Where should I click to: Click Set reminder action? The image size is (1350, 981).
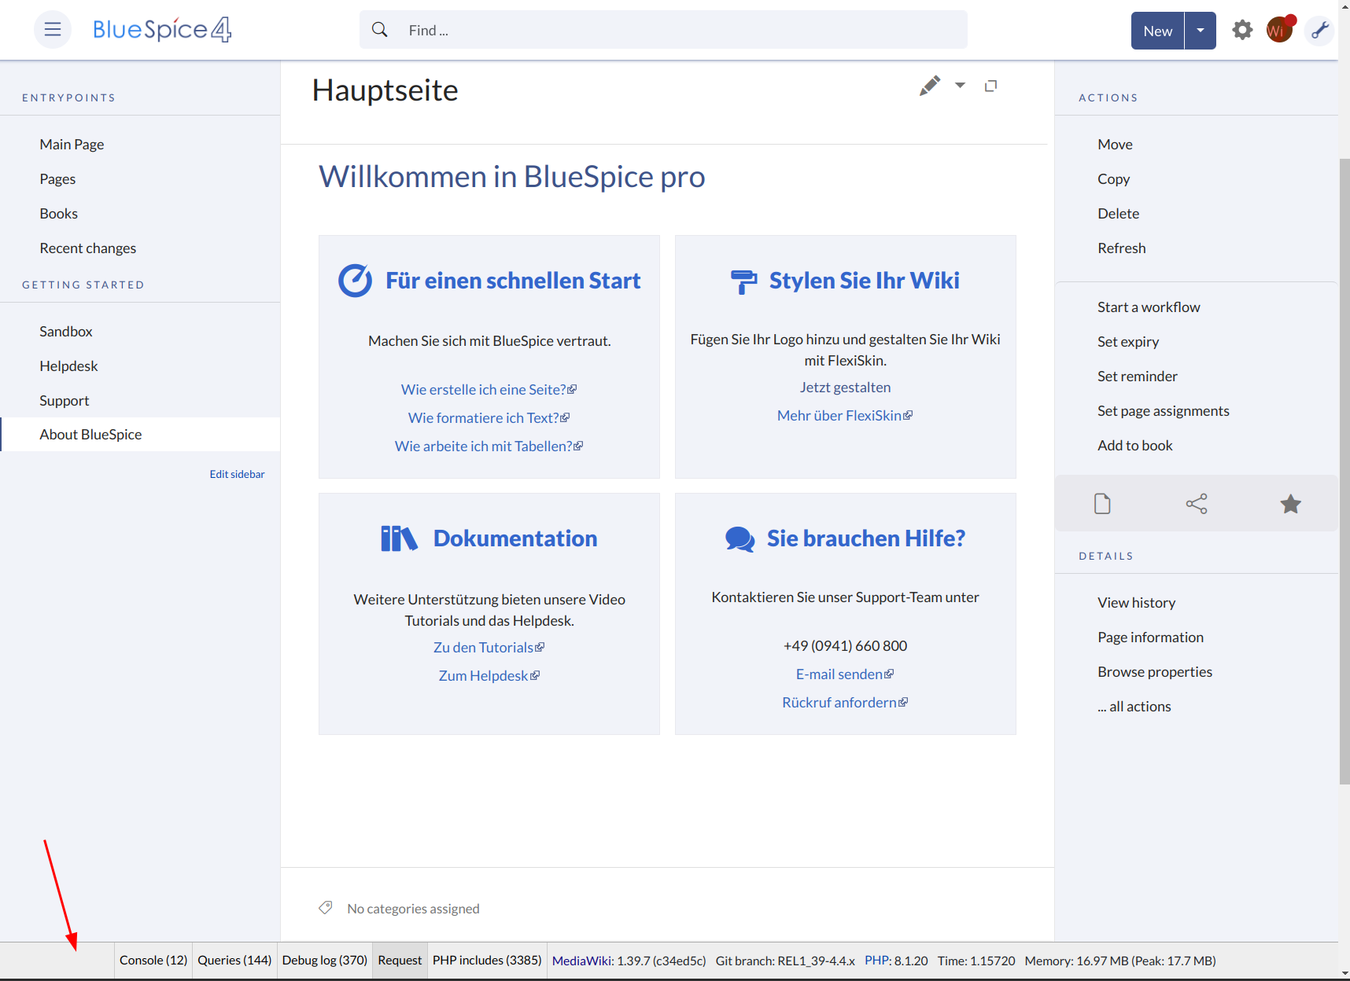click(x=1138, y=377)
